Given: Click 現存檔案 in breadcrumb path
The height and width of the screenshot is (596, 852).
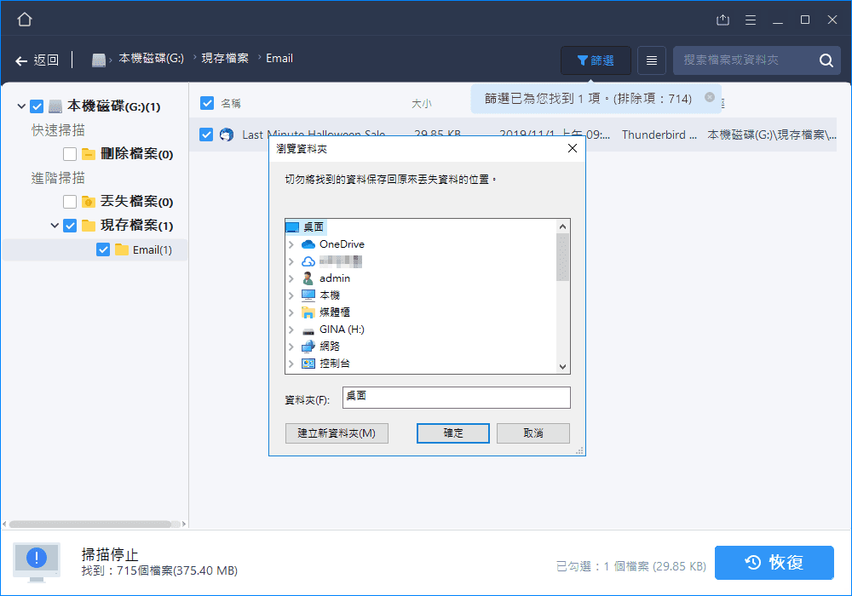Looking at the screenshot, I should (225, 59).
